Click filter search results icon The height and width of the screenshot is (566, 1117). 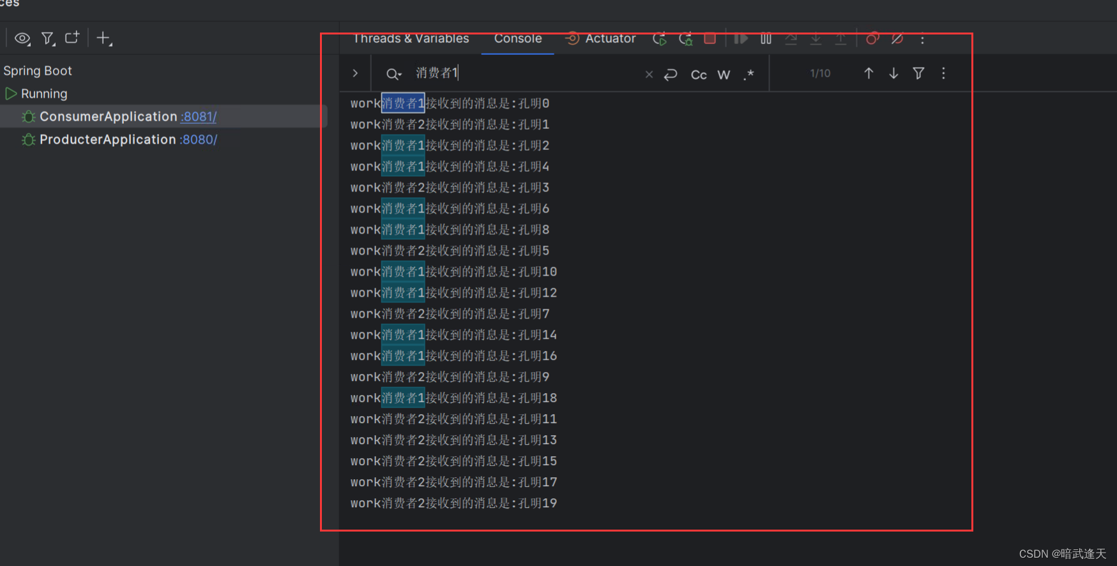[x=918, y=73]
